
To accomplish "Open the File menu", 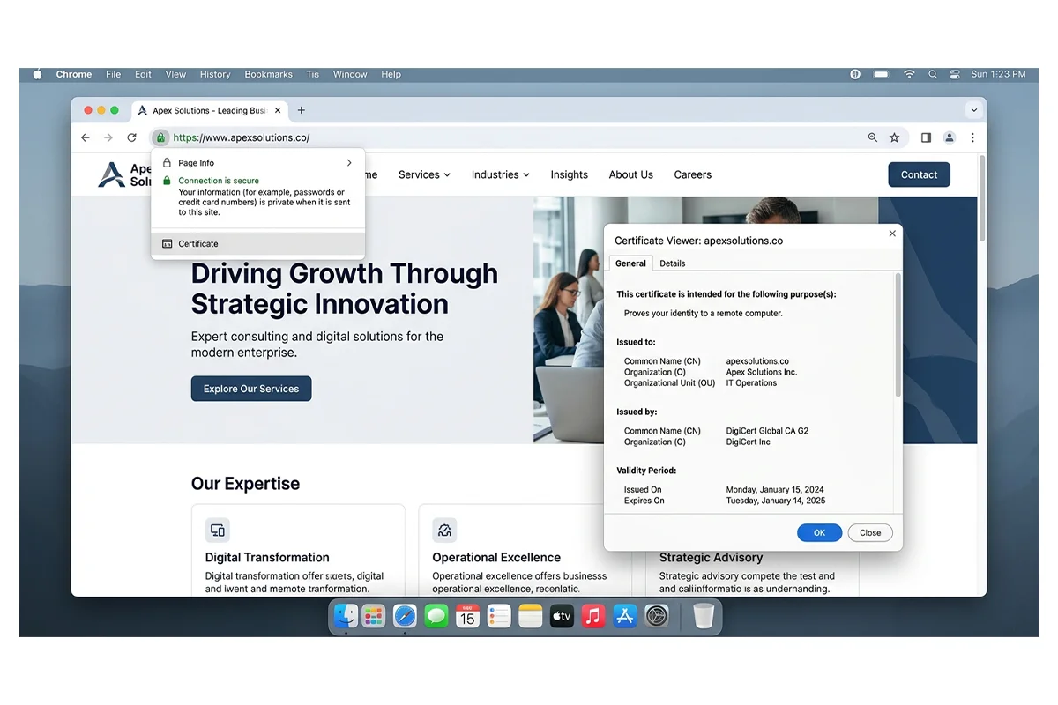I will (x=114, y=75).
